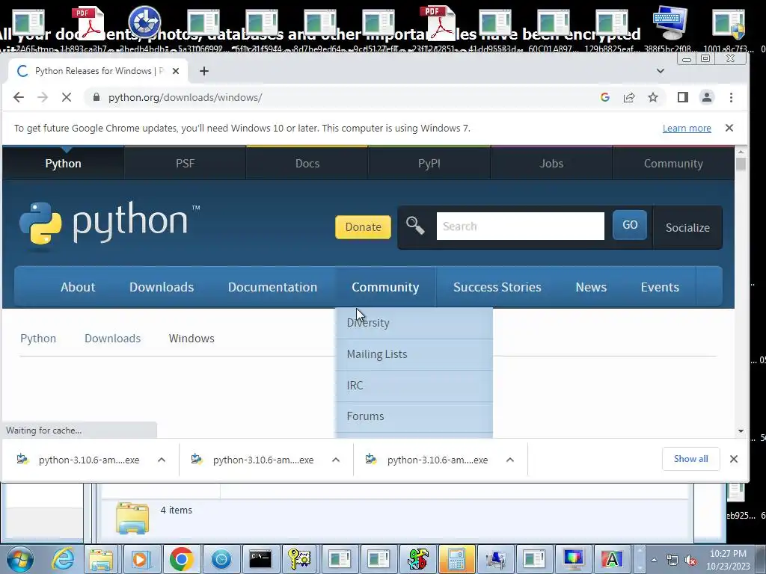Go back using browser back arrow
Image resolution: width=766 pixels, height=574 pixels.
[x=19, y=97]
